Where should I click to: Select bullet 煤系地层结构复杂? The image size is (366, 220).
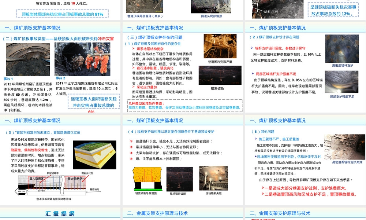point(150,49)
